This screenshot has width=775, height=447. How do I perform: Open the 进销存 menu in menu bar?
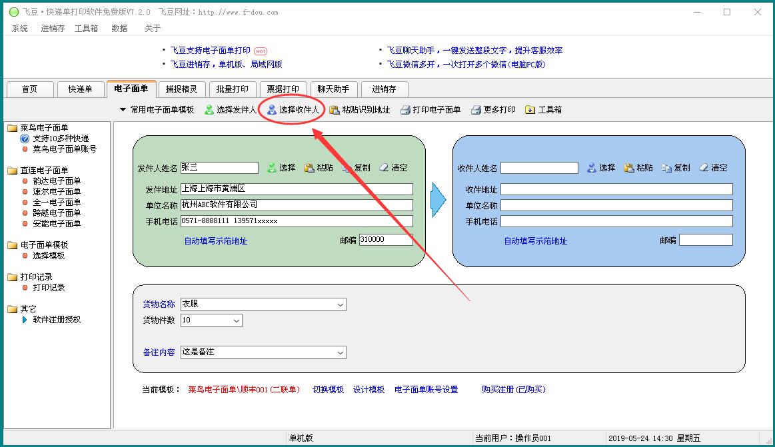pyautogui.click(x=53, y=29)
